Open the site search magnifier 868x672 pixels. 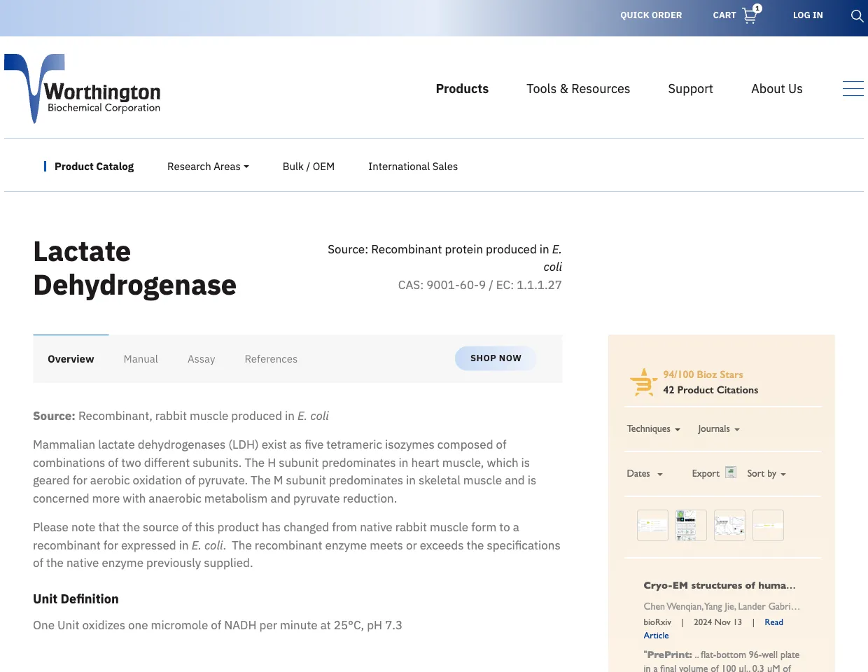(x=857, y=15)
